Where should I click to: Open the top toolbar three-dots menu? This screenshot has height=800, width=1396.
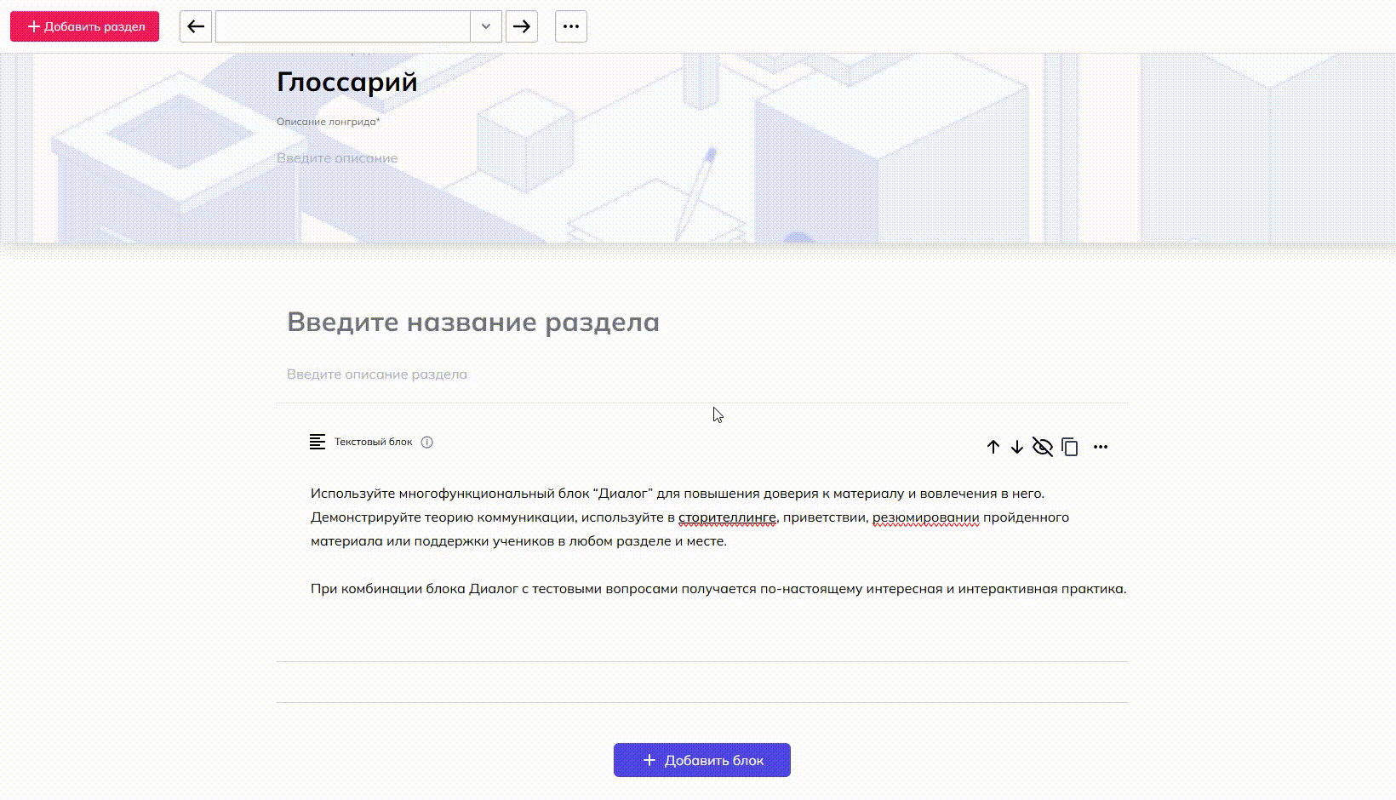point(571,26)
